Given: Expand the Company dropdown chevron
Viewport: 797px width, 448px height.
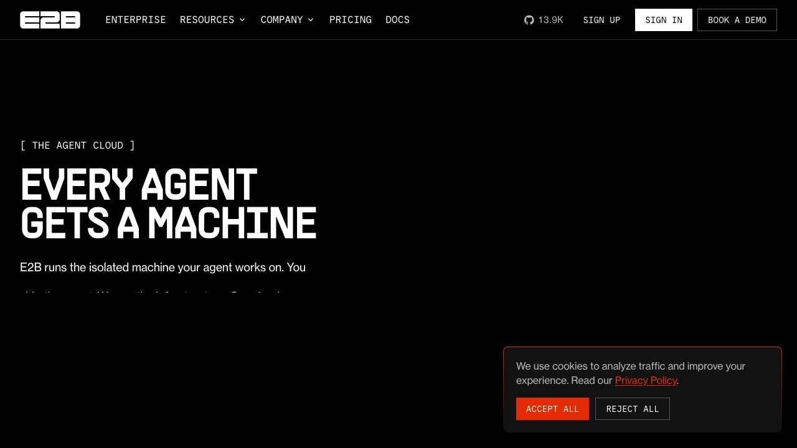Looking at the screenshot, I should pos(311,20).
